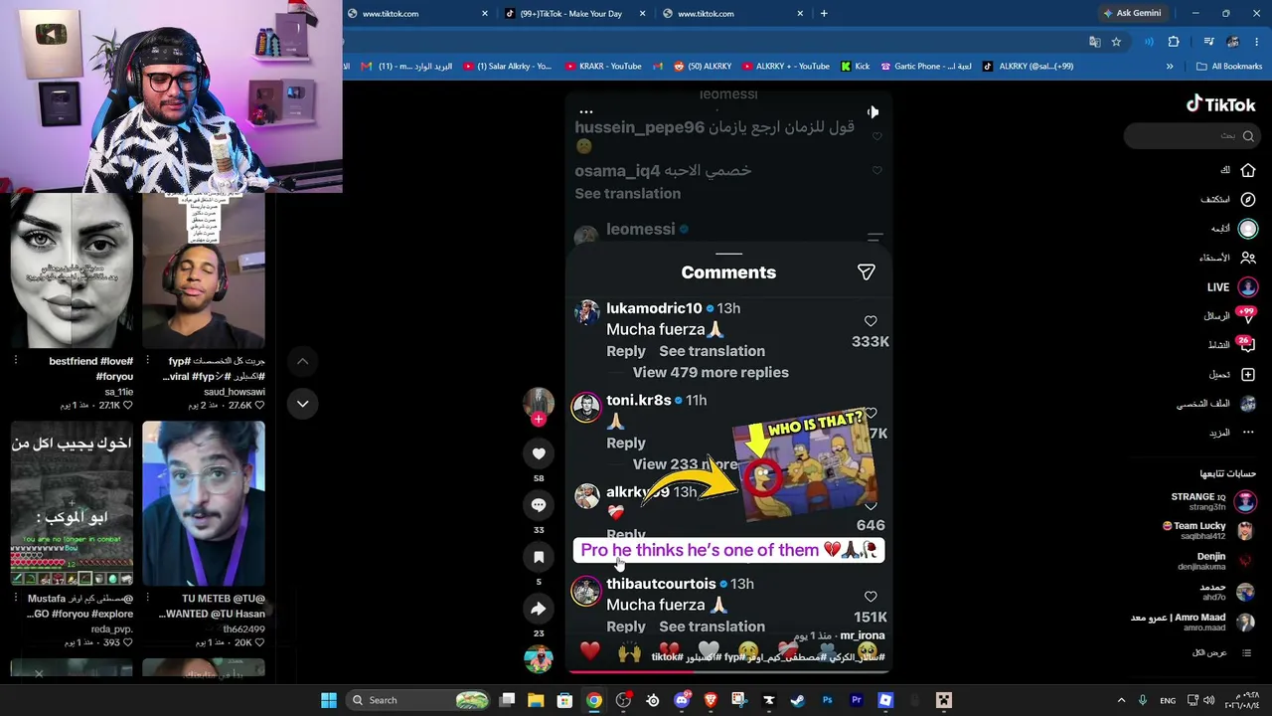Open Chrome extensions puzzle icon
The image size is (1272, 716).
coord(1174,42)
